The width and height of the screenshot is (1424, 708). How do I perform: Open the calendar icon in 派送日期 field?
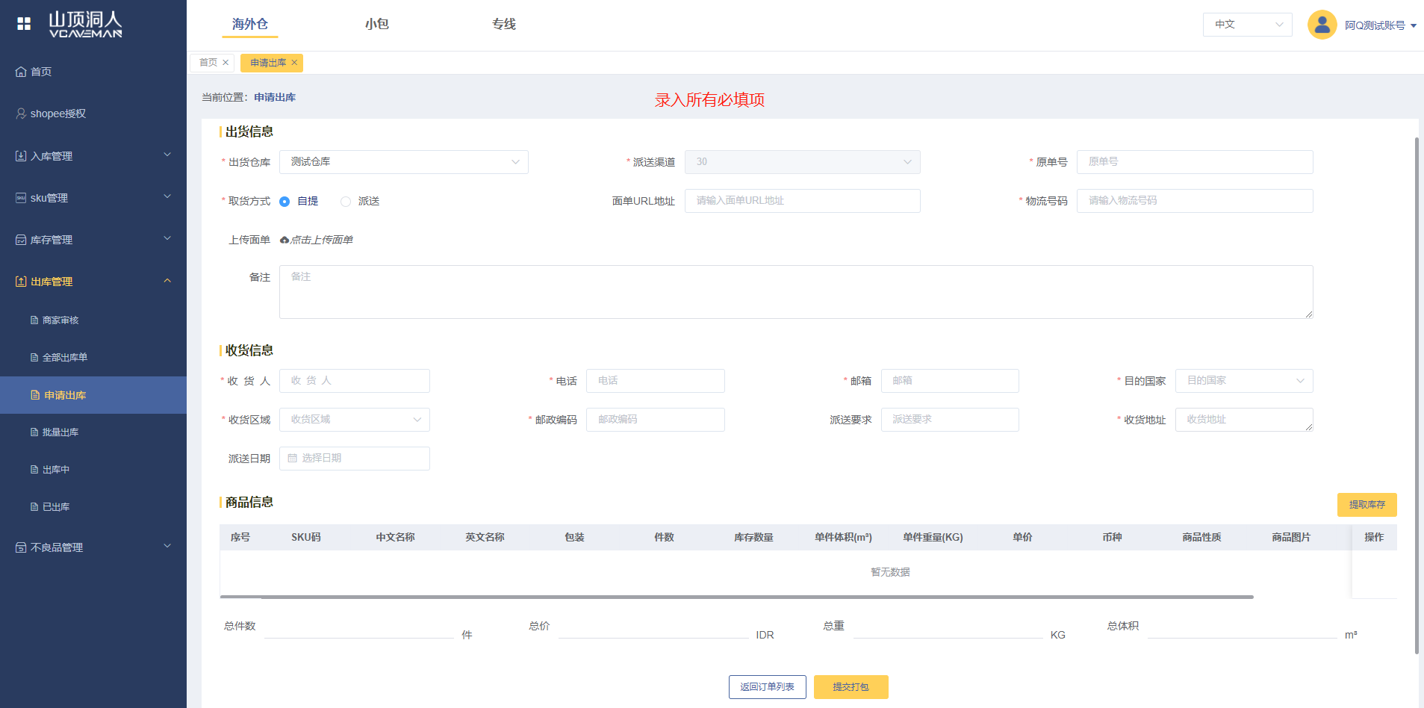pyautogui.click(x=293, y=458)
